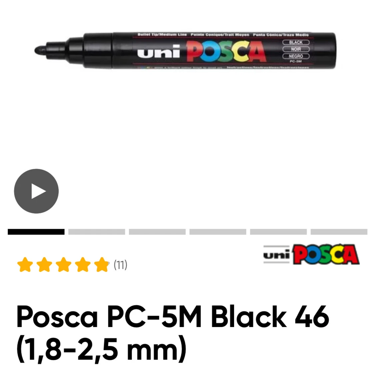Jump to the fourth gallery slide indicator
375x375 pixels.
[218, 232]
